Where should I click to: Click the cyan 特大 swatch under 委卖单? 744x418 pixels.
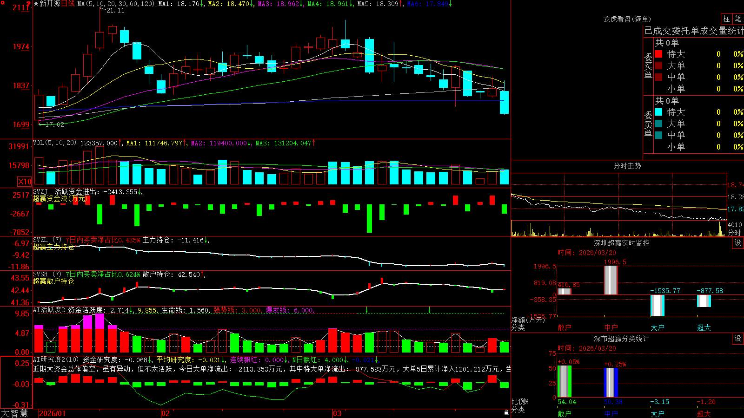(x=658, y=112)
